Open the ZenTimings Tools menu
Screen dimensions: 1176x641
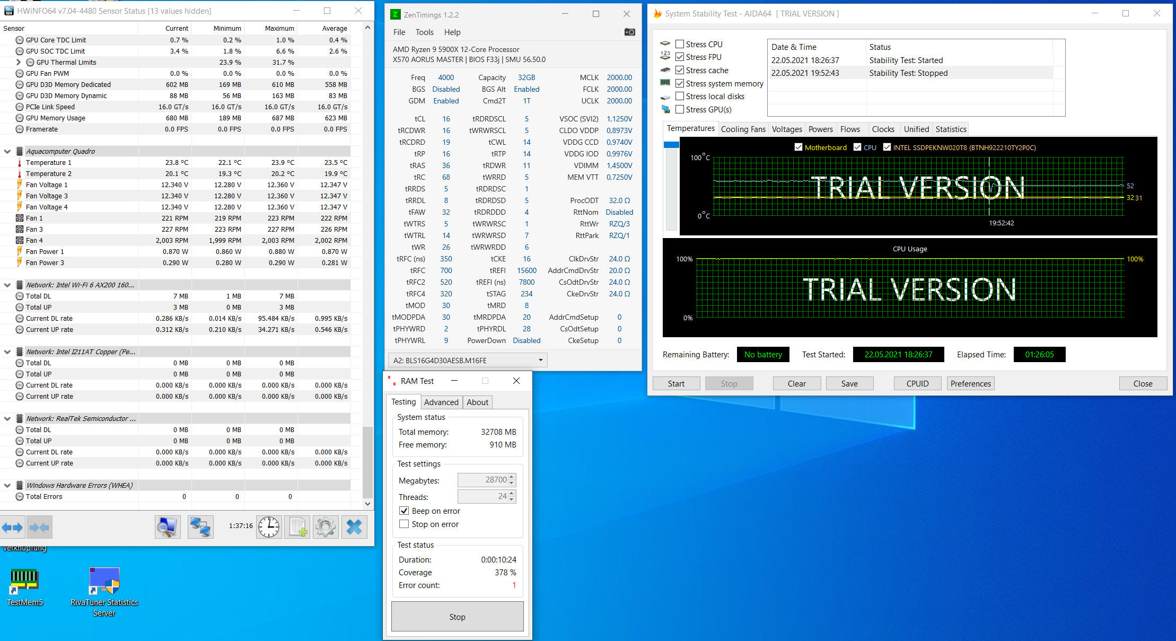424,32
